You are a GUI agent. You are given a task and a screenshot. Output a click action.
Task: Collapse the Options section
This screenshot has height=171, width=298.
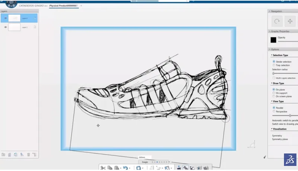[269, 49]
